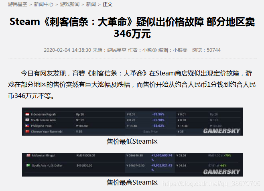
Task: Click the South Korean Won row label
Action: pos(43,120)
